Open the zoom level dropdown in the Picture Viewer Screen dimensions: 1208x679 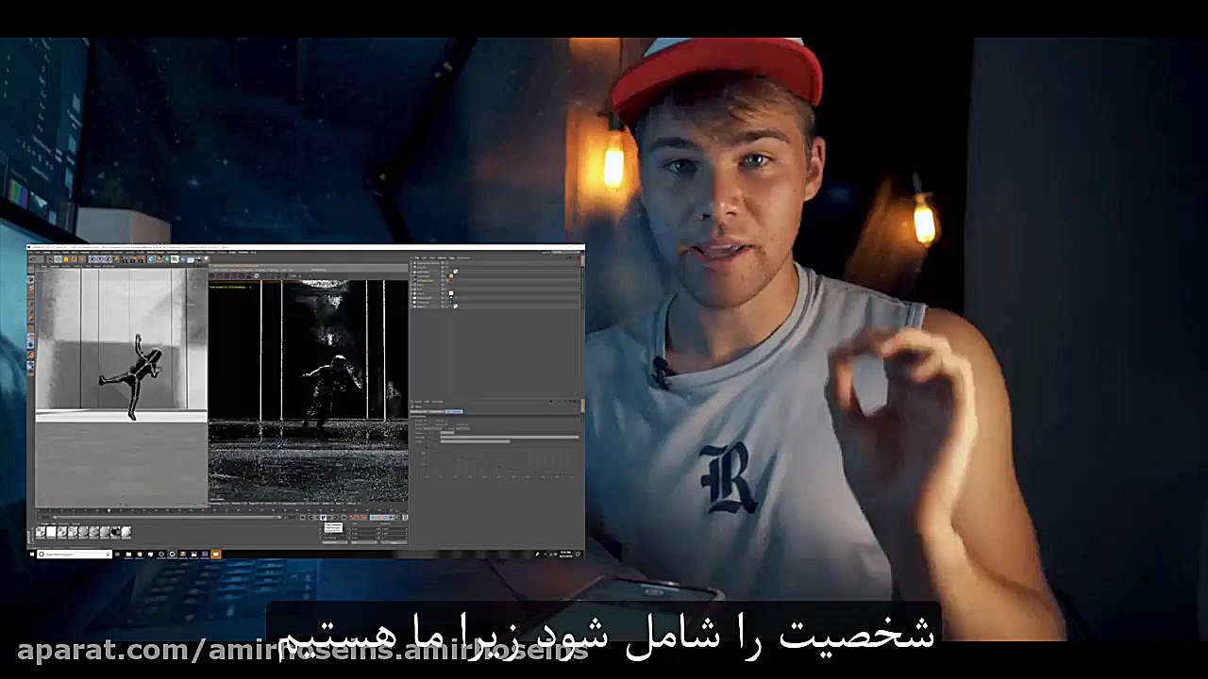click(295, 275)
